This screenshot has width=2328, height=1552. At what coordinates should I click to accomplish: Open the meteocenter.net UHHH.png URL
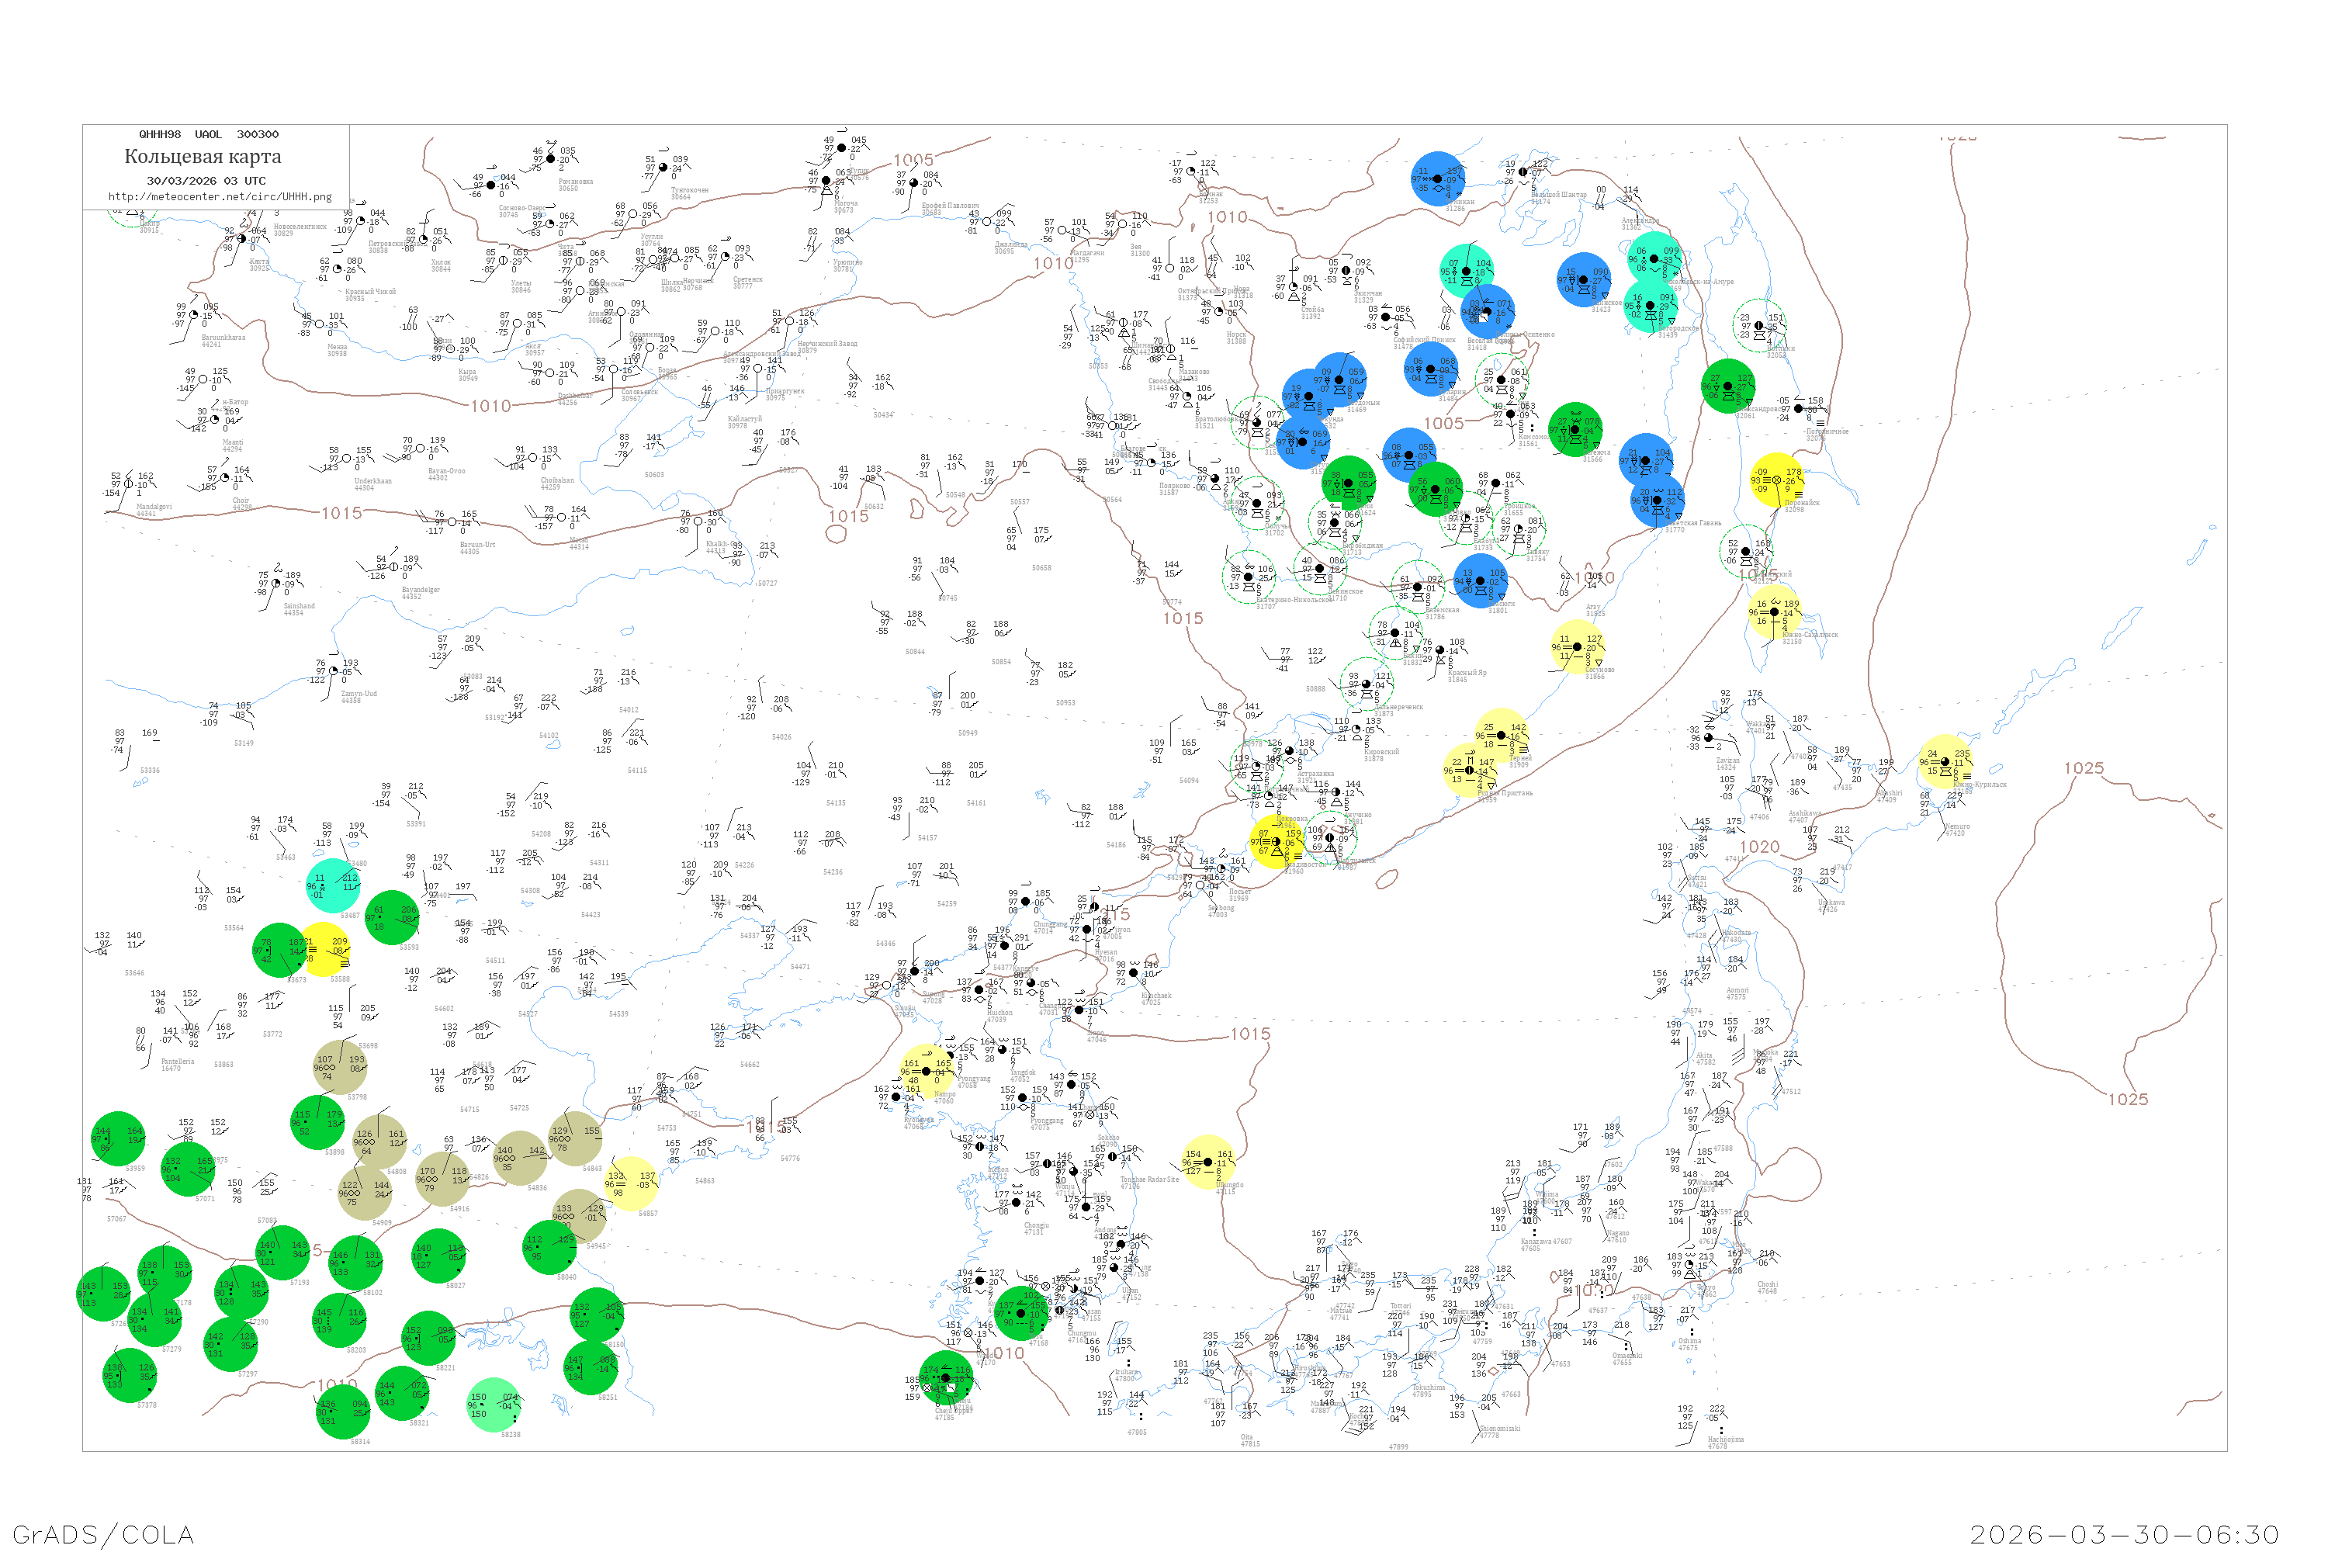(220, 196)
